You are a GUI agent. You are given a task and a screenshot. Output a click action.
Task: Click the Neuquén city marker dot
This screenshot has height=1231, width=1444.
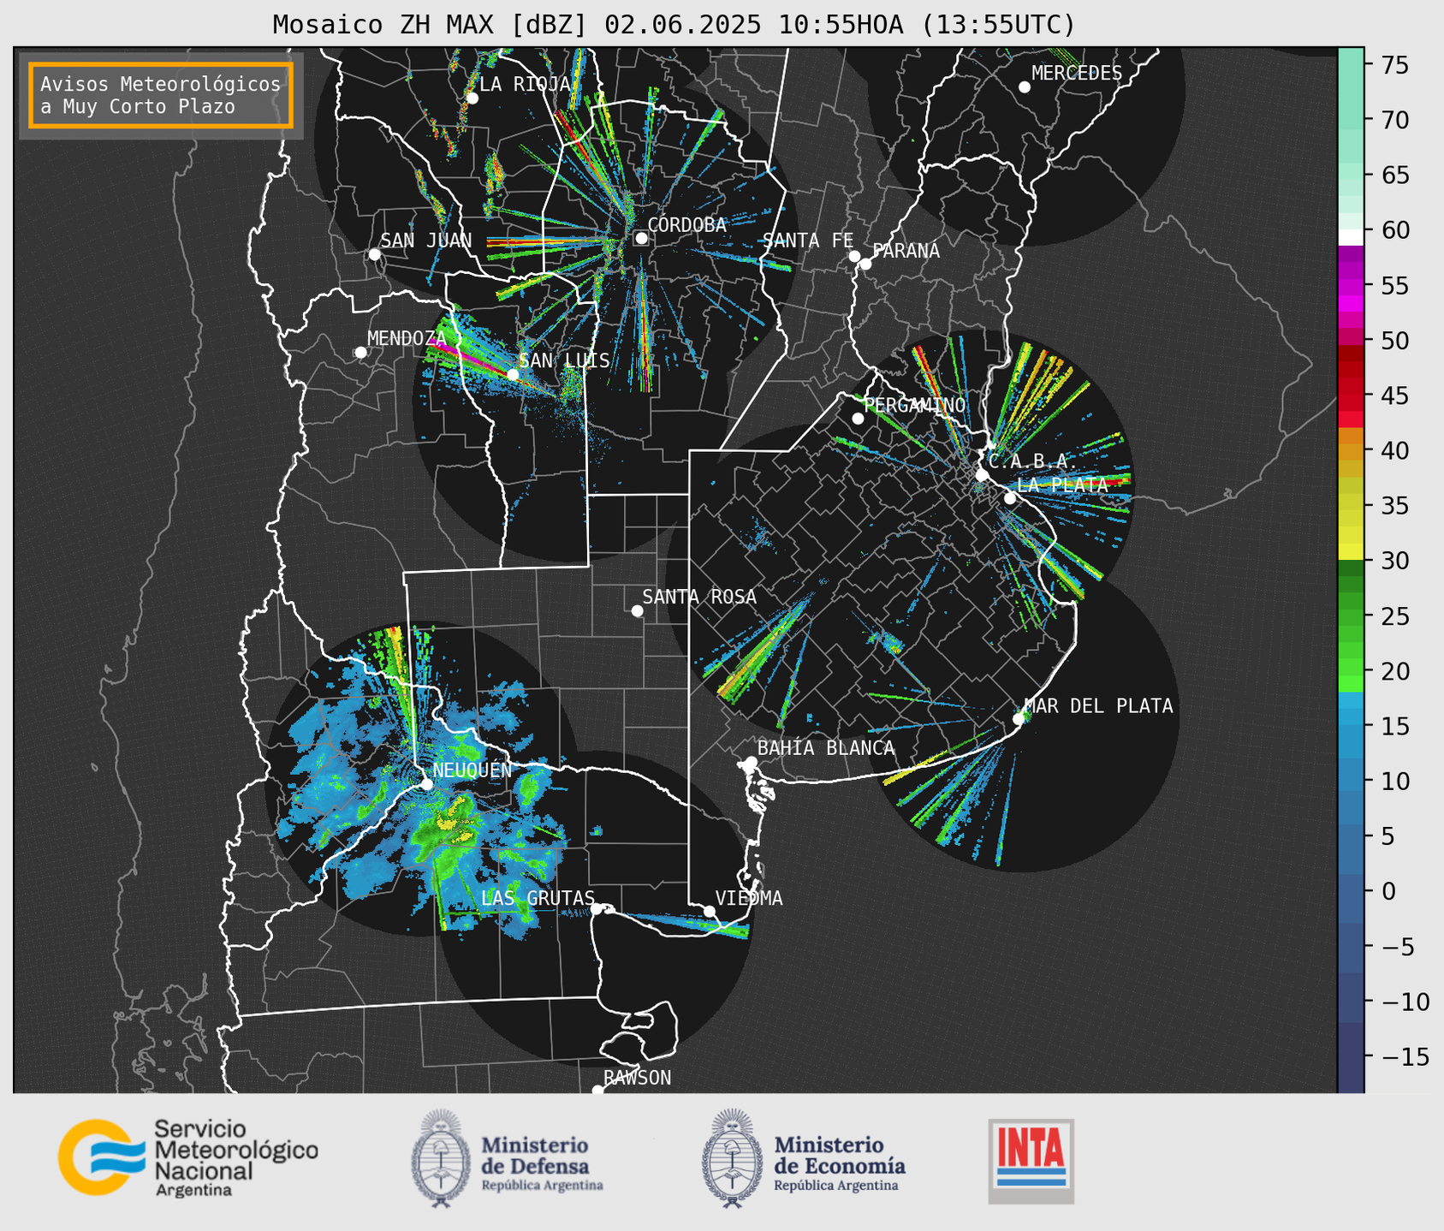click(x=426, y=783)
